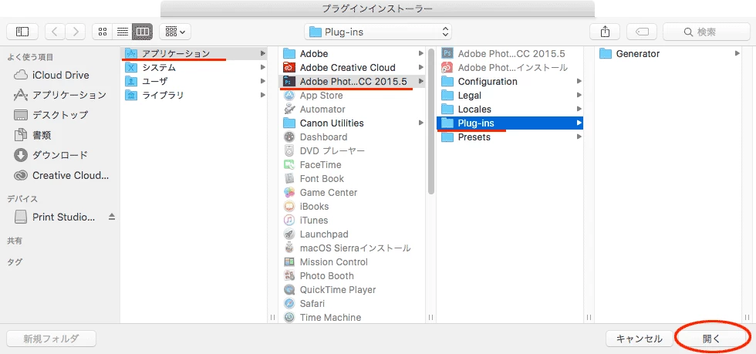Focus the 検索 search field
The image size is (756, 354).
707,32
